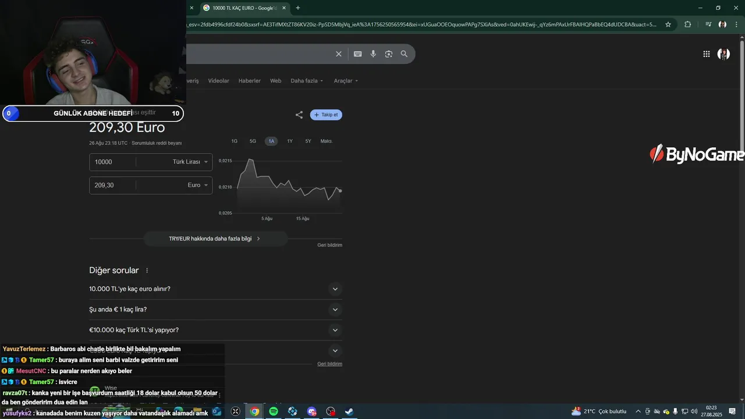Viewport: 745px width, 419px height.
Task: Open the notification center in the taskbar
Action: (732, 411)
